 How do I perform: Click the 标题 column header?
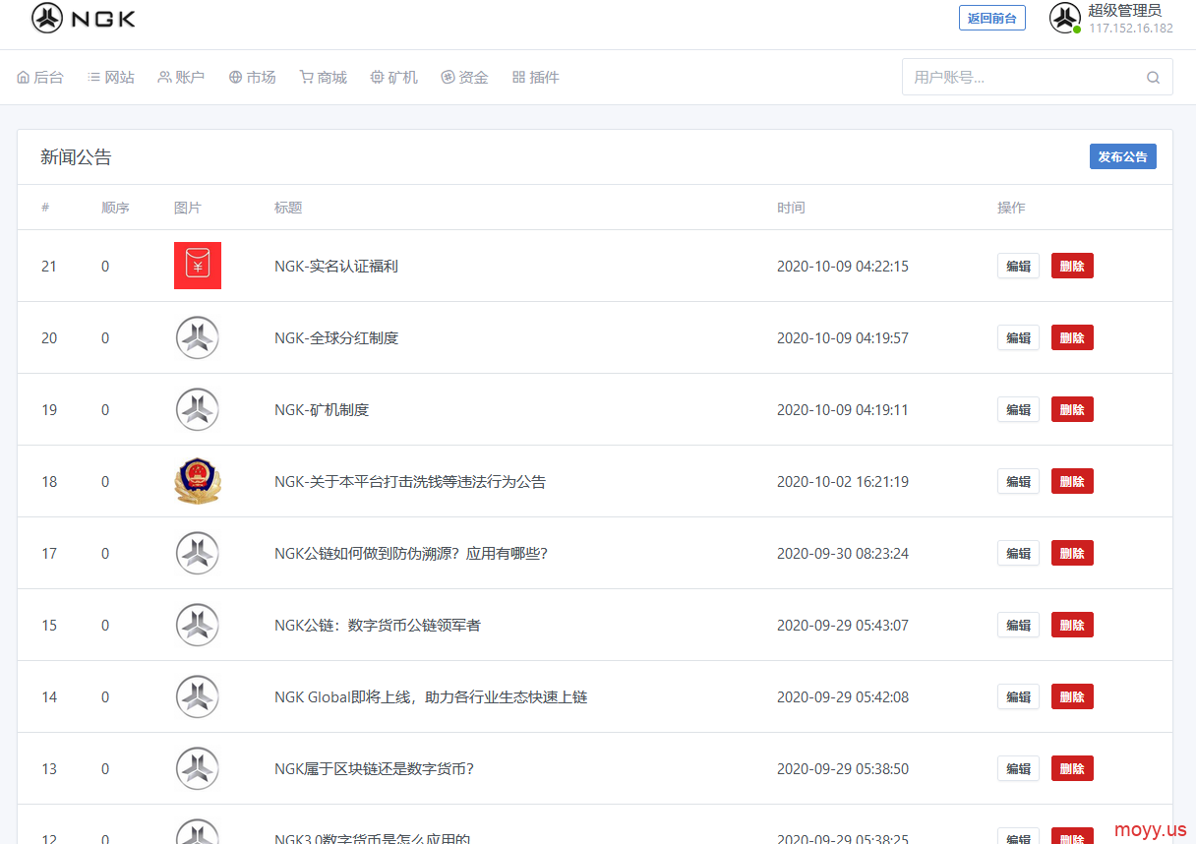pos(288,208)
